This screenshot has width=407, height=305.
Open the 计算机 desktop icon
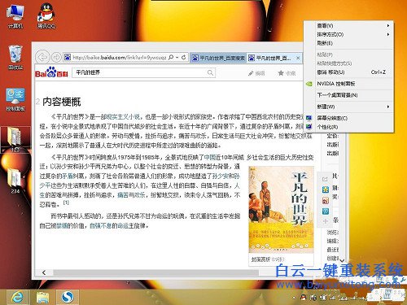(15, 16)
